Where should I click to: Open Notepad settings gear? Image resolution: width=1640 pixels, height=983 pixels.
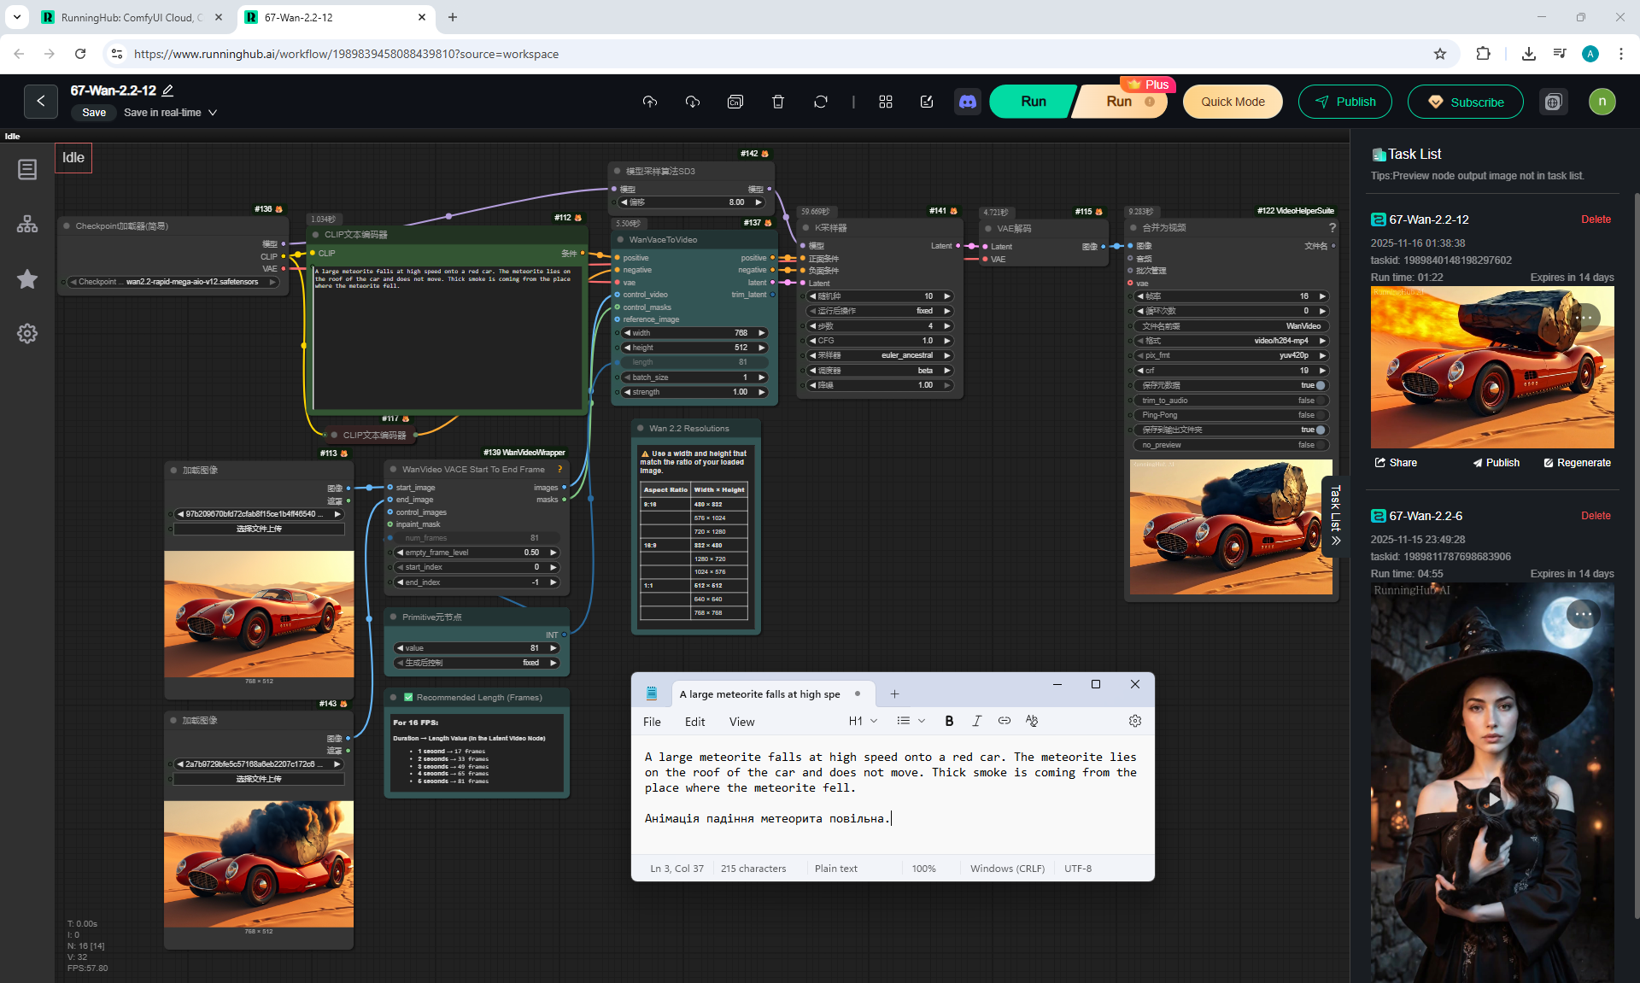(1134, 721)
